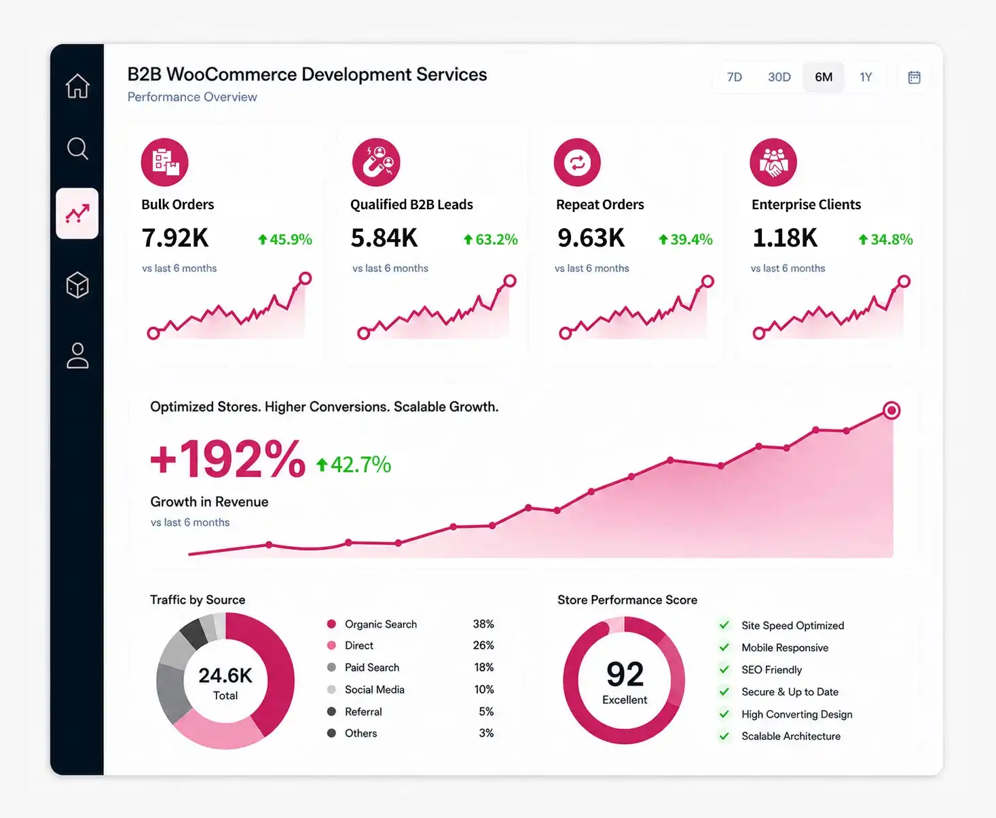Click the green arrow beside 39.4%
Screen dimensions: 996x818
point(663,239)
